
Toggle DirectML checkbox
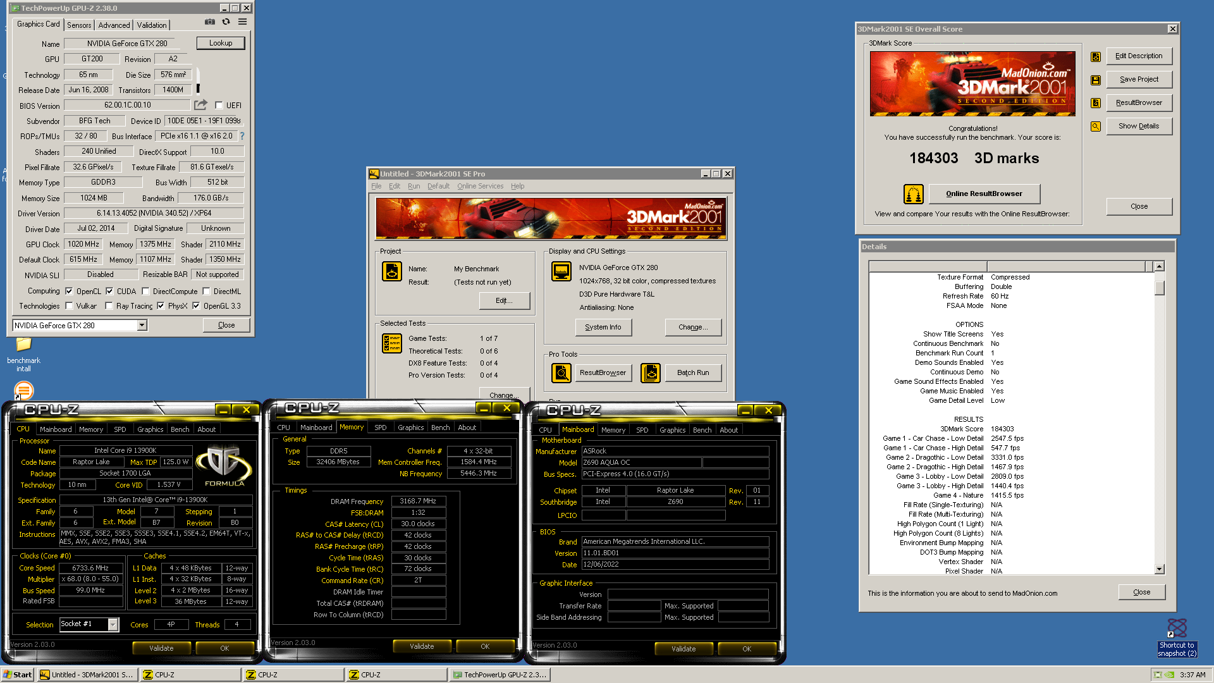point(207,292)
